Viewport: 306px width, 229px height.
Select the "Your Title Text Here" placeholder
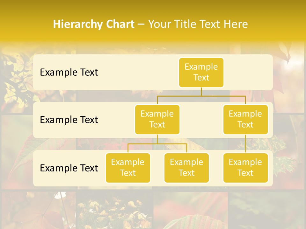(198, 24)
